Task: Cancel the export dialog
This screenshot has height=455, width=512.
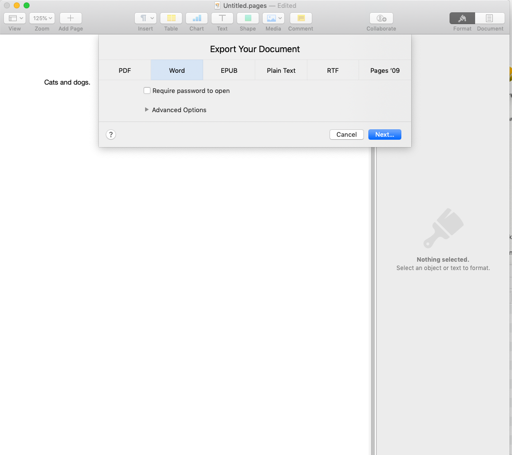Action: (x=346, y=135)
